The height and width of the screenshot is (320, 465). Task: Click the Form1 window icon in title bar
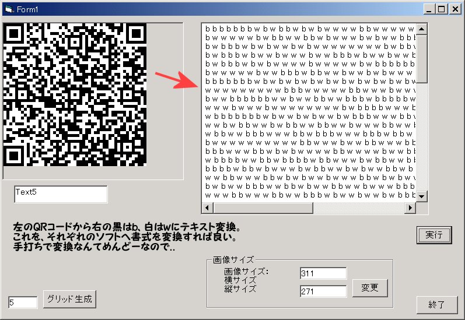tap(9, 9)
